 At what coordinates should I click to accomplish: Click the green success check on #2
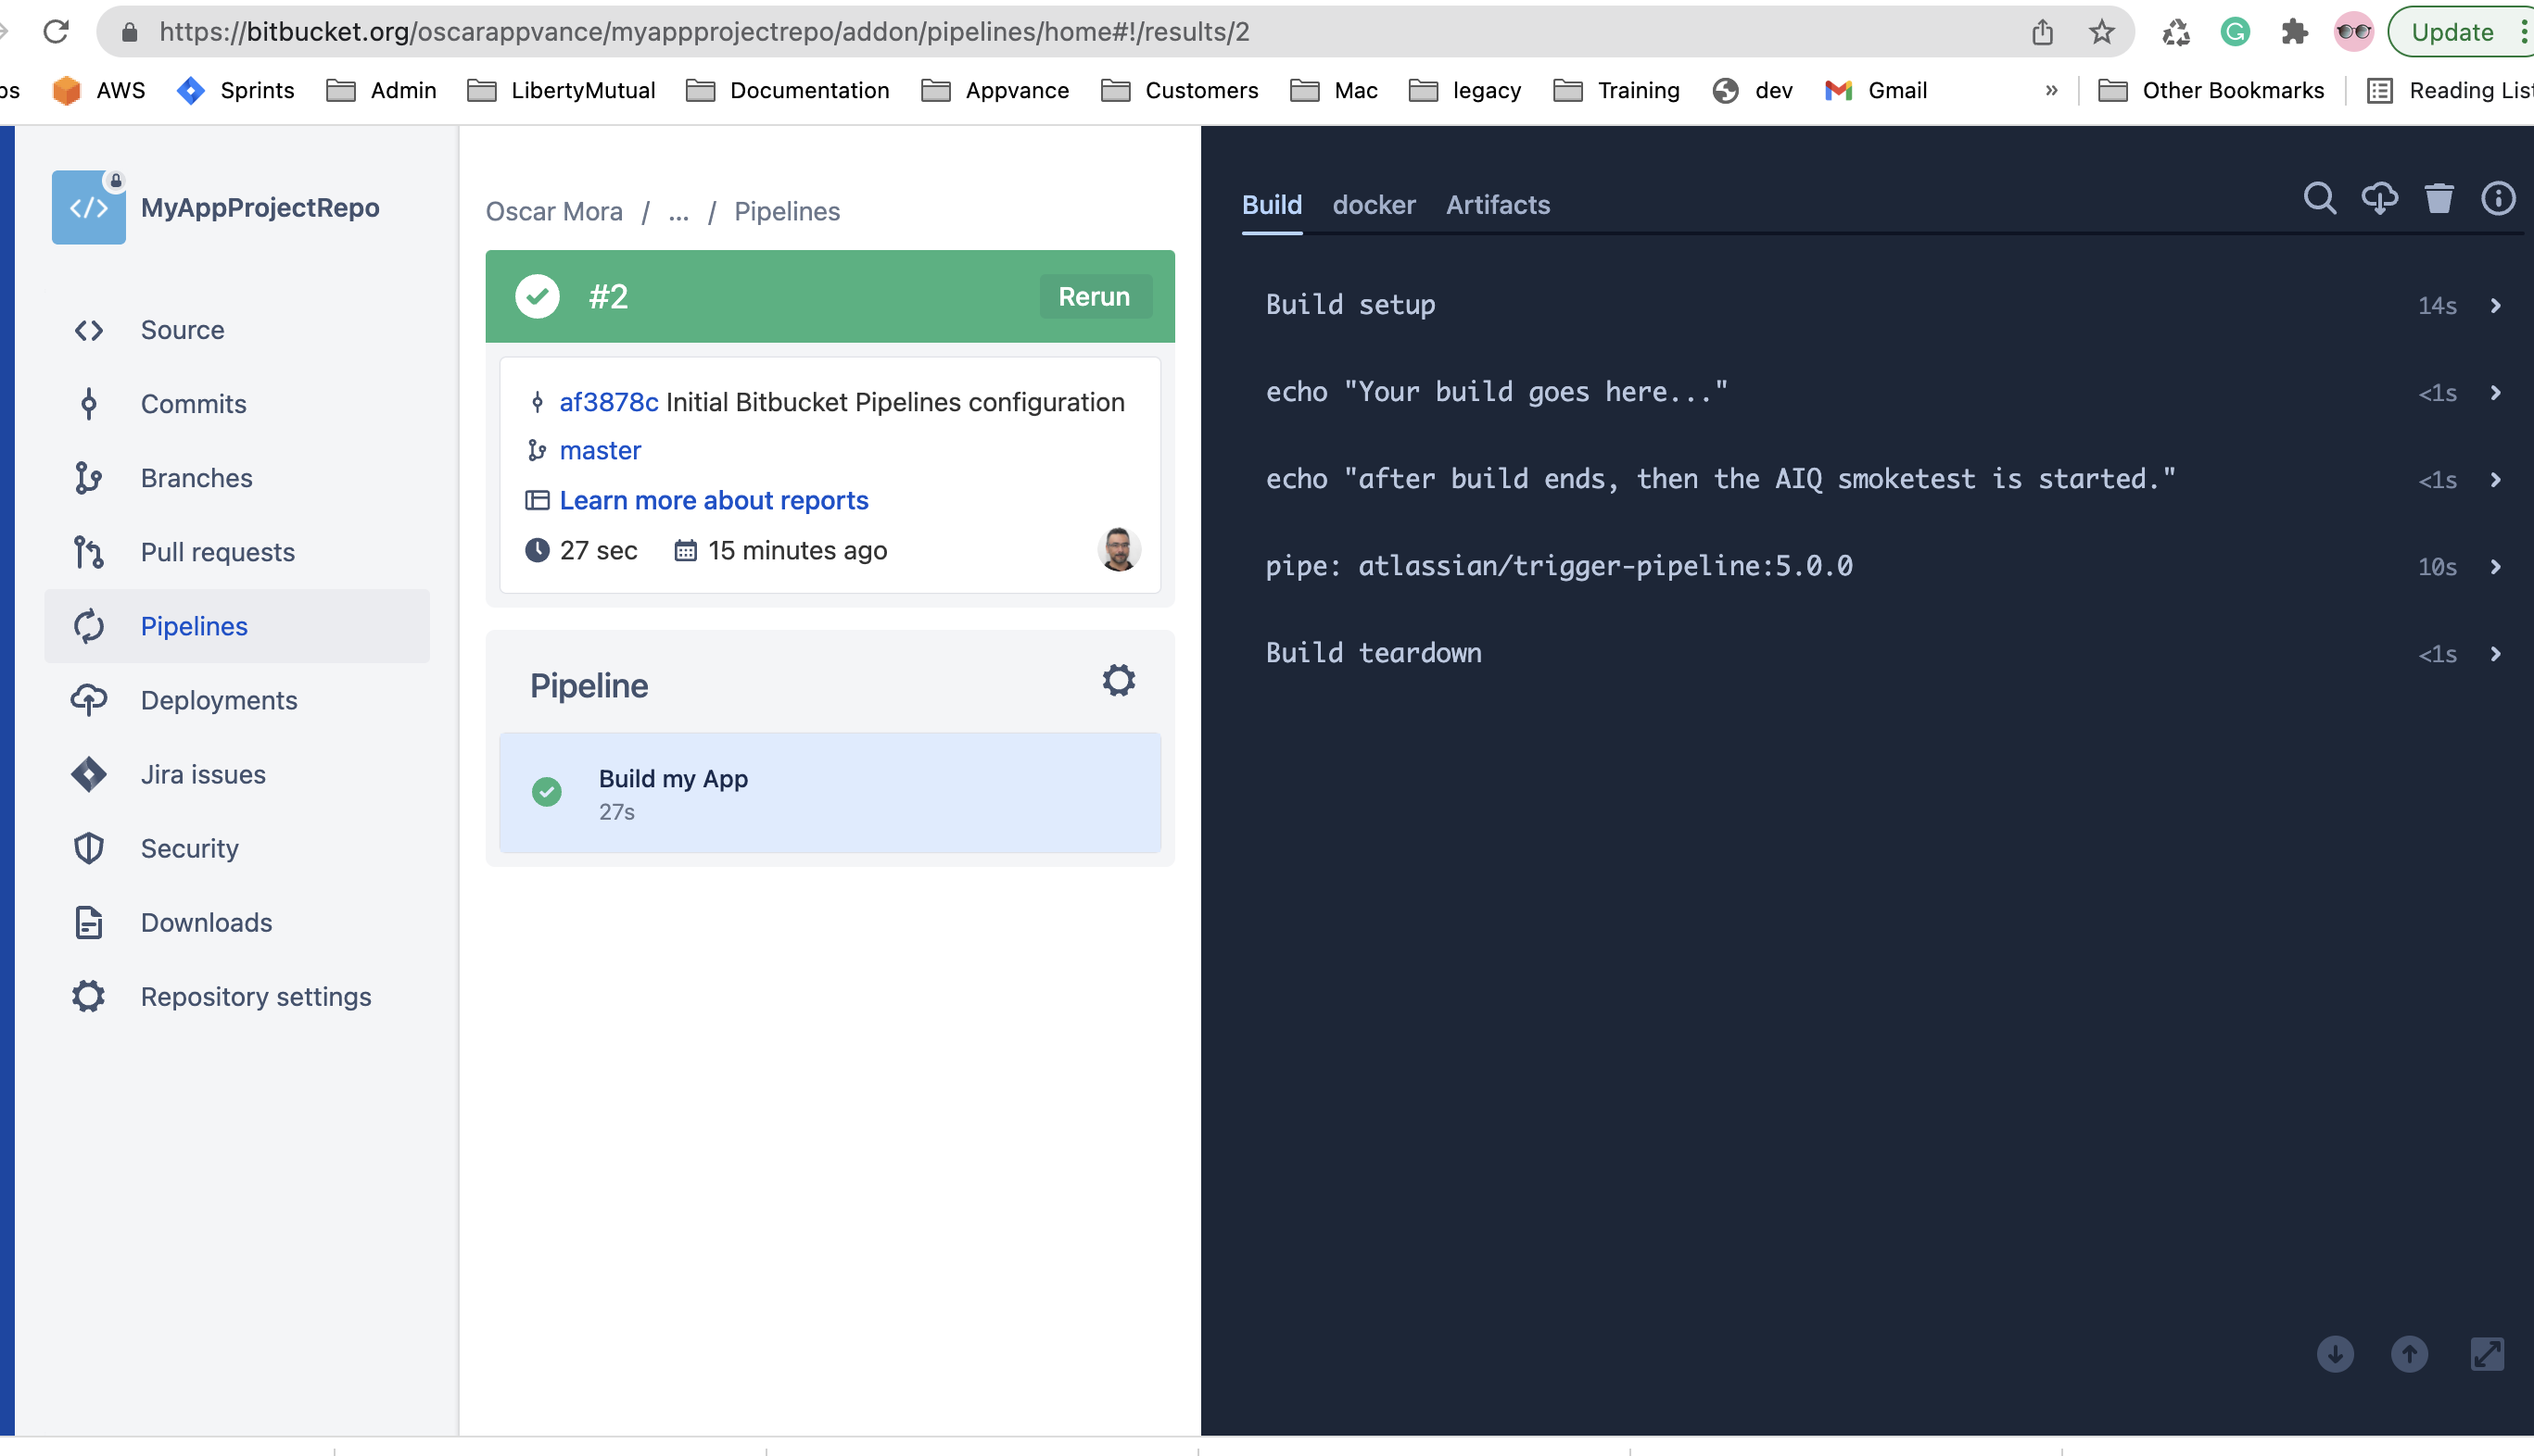538,296
